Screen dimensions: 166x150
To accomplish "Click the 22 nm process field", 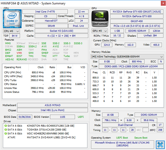I will tap(81, 11).
